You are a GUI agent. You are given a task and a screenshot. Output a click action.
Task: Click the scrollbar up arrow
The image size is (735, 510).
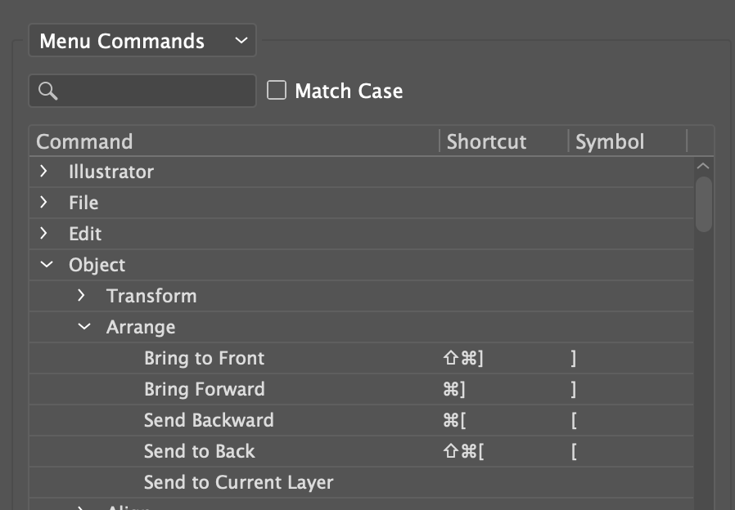point(703,166)
